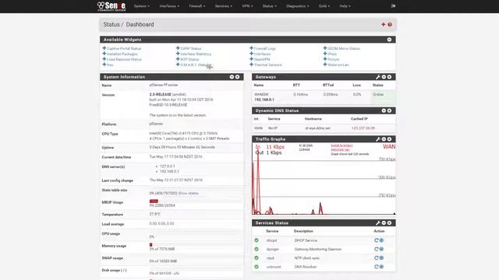Click the Online gateway status cell

(x=383, y=97)
